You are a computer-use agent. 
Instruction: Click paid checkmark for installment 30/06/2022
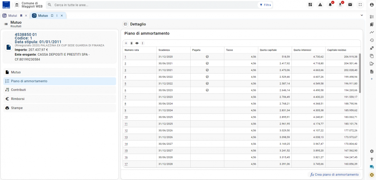[207, 77]
